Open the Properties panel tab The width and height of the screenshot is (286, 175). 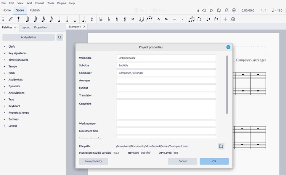click(40, 27)
